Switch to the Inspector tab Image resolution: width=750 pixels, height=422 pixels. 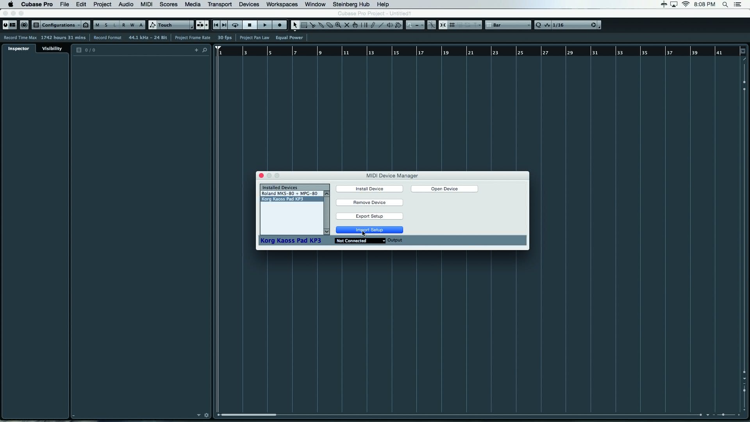click(19, 48)
